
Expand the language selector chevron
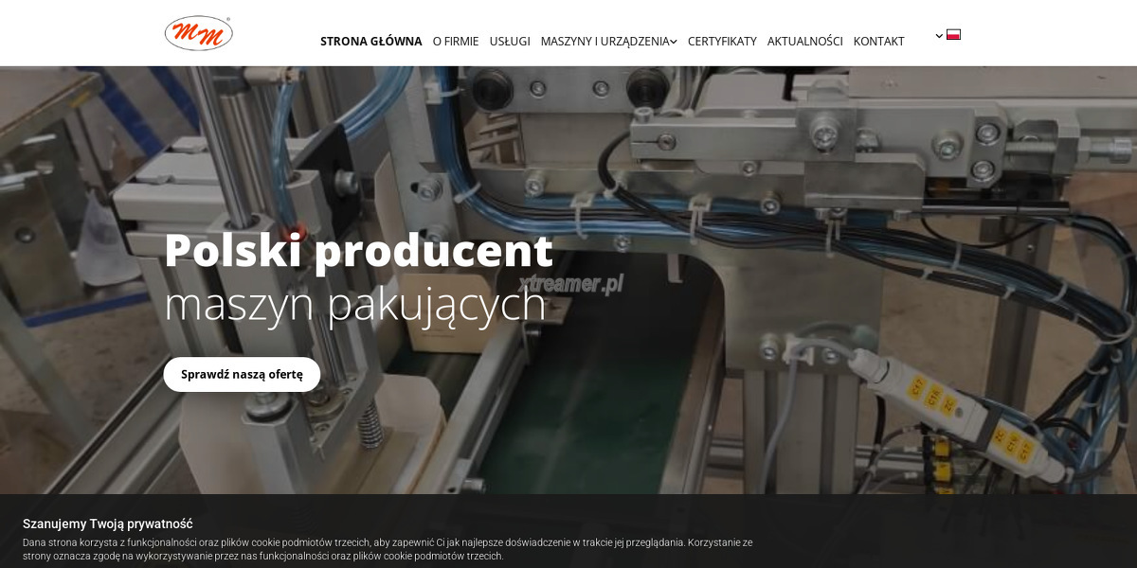click(939, 35)
